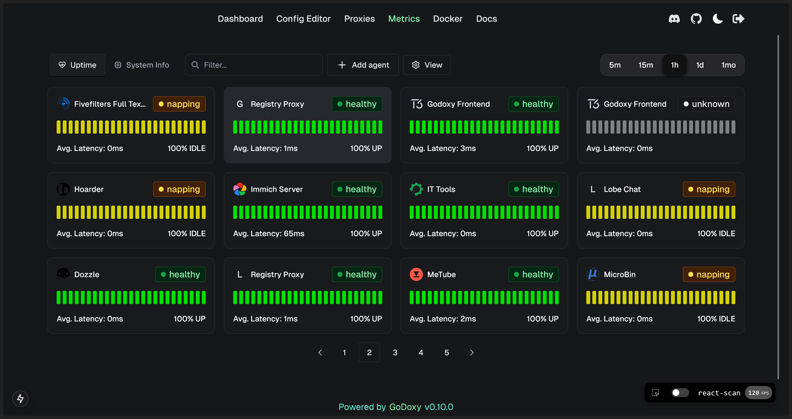Switch to the Docker tab
792x419 pixels.
click(448, 19)
